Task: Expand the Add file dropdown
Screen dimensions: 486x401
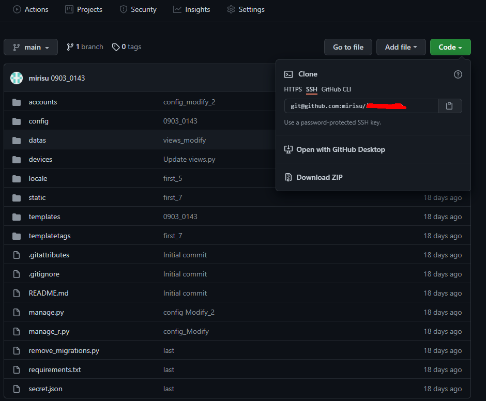Action: [x=401, y=47]
